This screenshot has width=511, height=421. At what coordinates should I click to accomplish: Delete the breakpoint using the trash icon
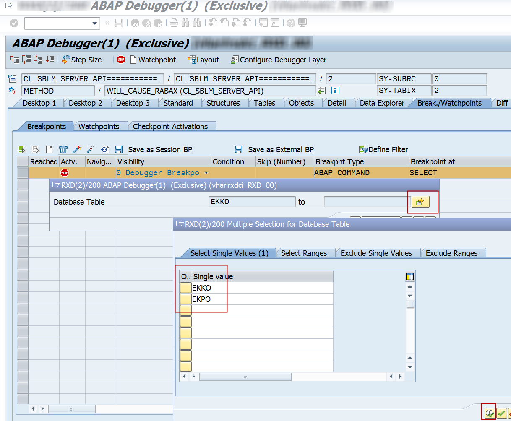point(63,149)
